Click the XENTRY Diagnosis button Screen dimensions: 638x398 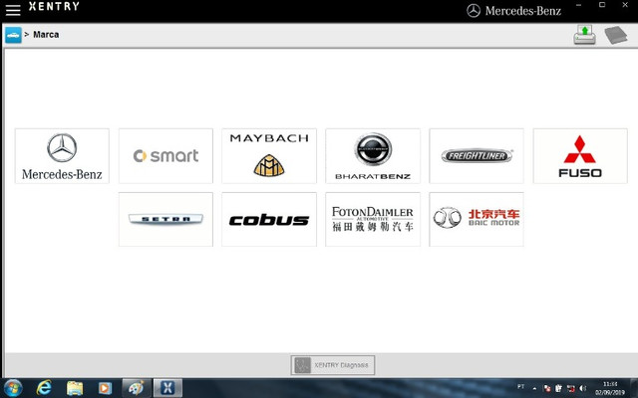tap(333, 365)
